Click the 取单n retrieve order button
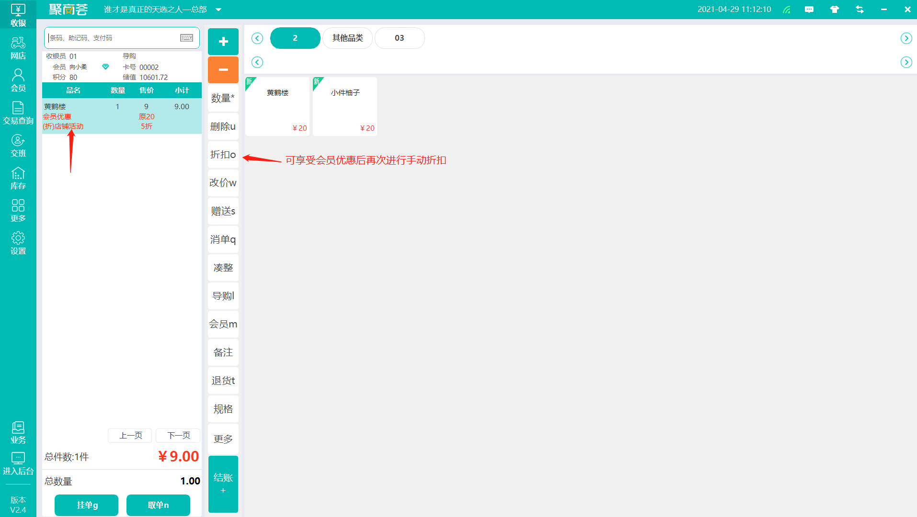 158,505
